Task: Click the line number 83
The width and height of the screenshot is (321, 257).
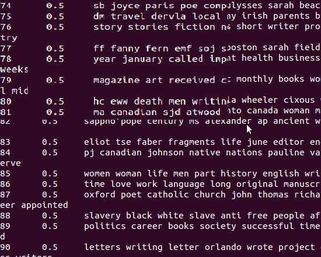Action: coord(5,142)
